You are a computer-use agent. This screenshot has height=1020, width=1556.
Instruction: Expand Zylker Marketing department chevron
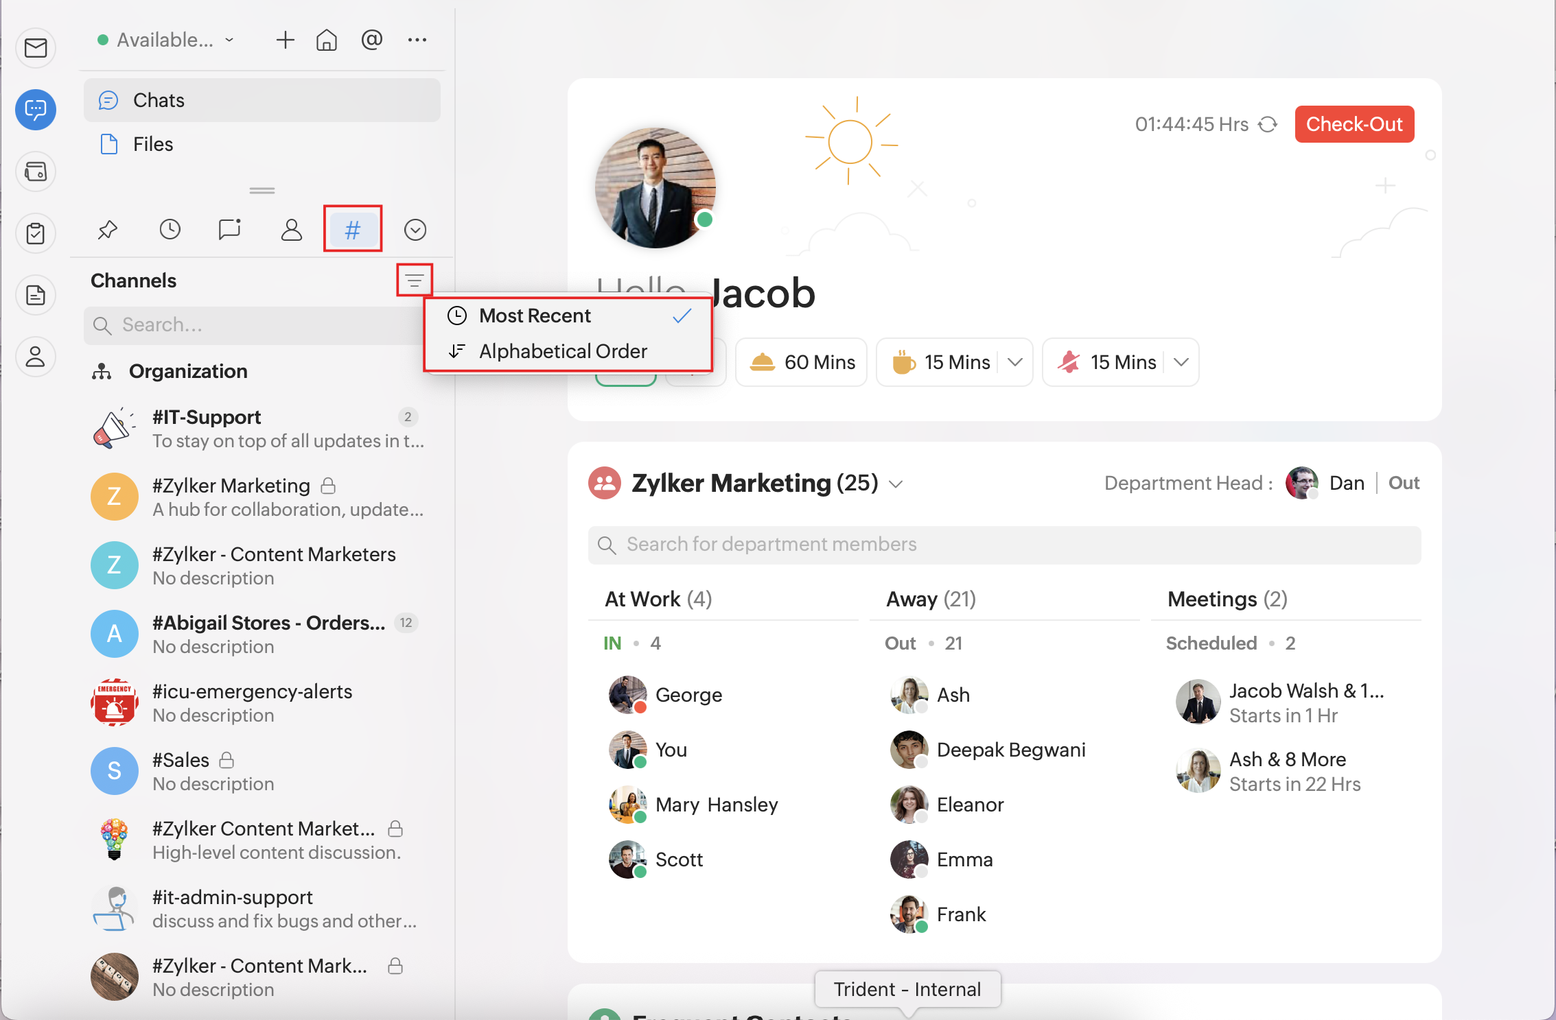click(x=896, y=484)
